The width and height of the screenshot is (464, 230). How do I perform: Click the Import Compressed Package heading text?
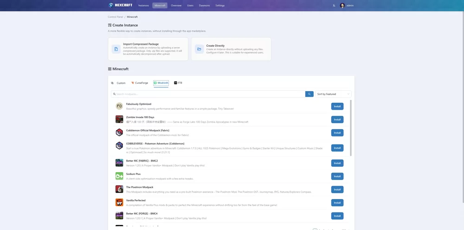coord(141,44)
